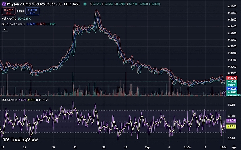Click the purple 51.74 tag on the RSI axis

231,121
